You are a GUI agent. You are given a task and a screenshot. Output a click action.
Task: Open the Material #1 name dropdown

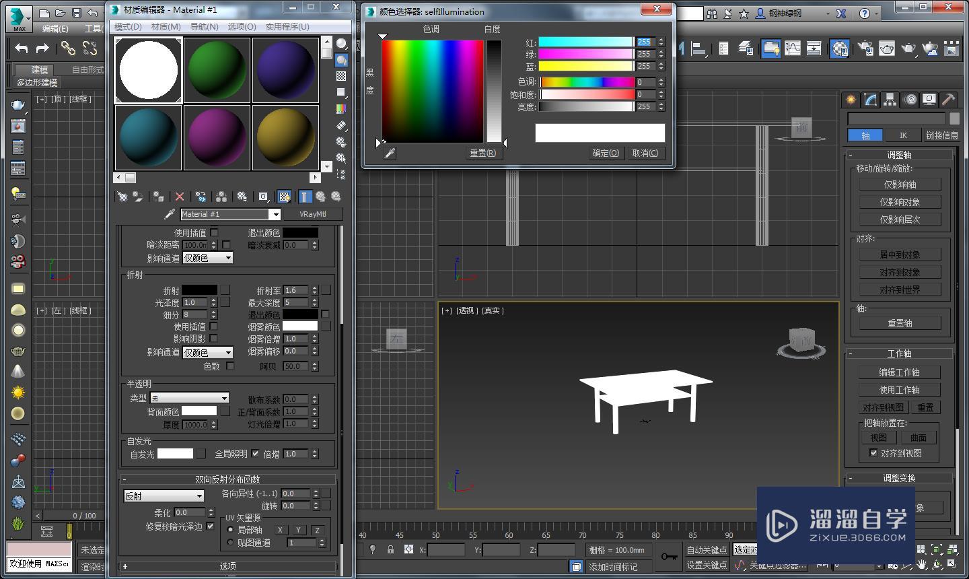coord(275,214)
